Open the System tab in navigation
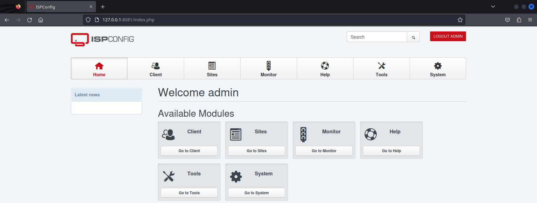The height and width of the screenshot is (203, 537). (x=438, y=68)
